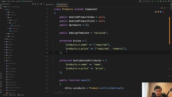Viewport: 172px width, 97px height.
Task: Run with coverage icon in toolbar
Action: click(x=161, y=1)
